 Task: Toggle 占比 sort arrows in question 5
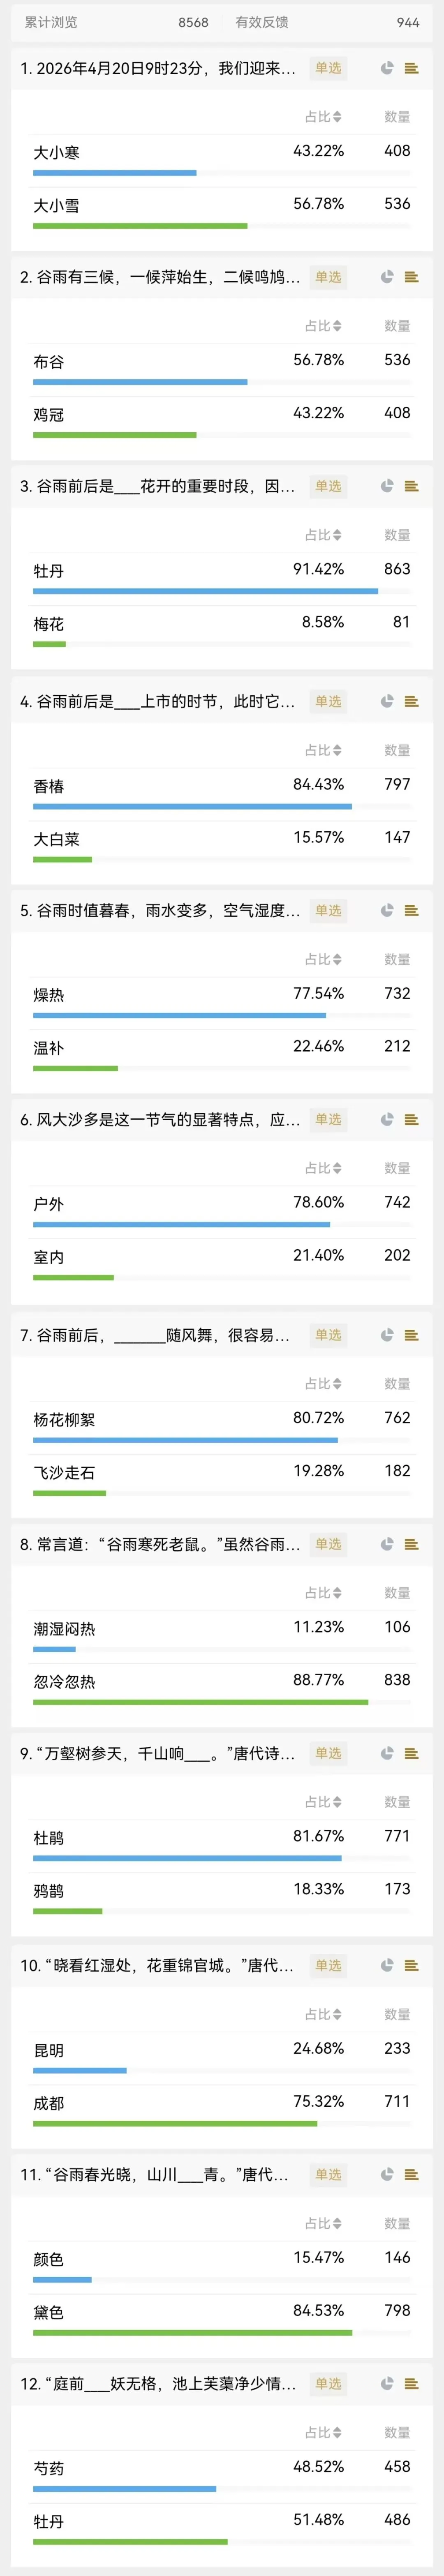[323, 959]
